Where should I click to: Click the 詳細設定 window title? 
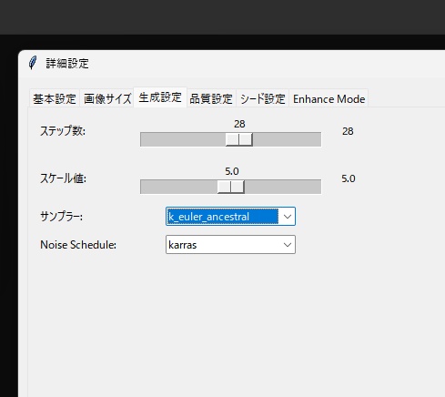[67, 64]
